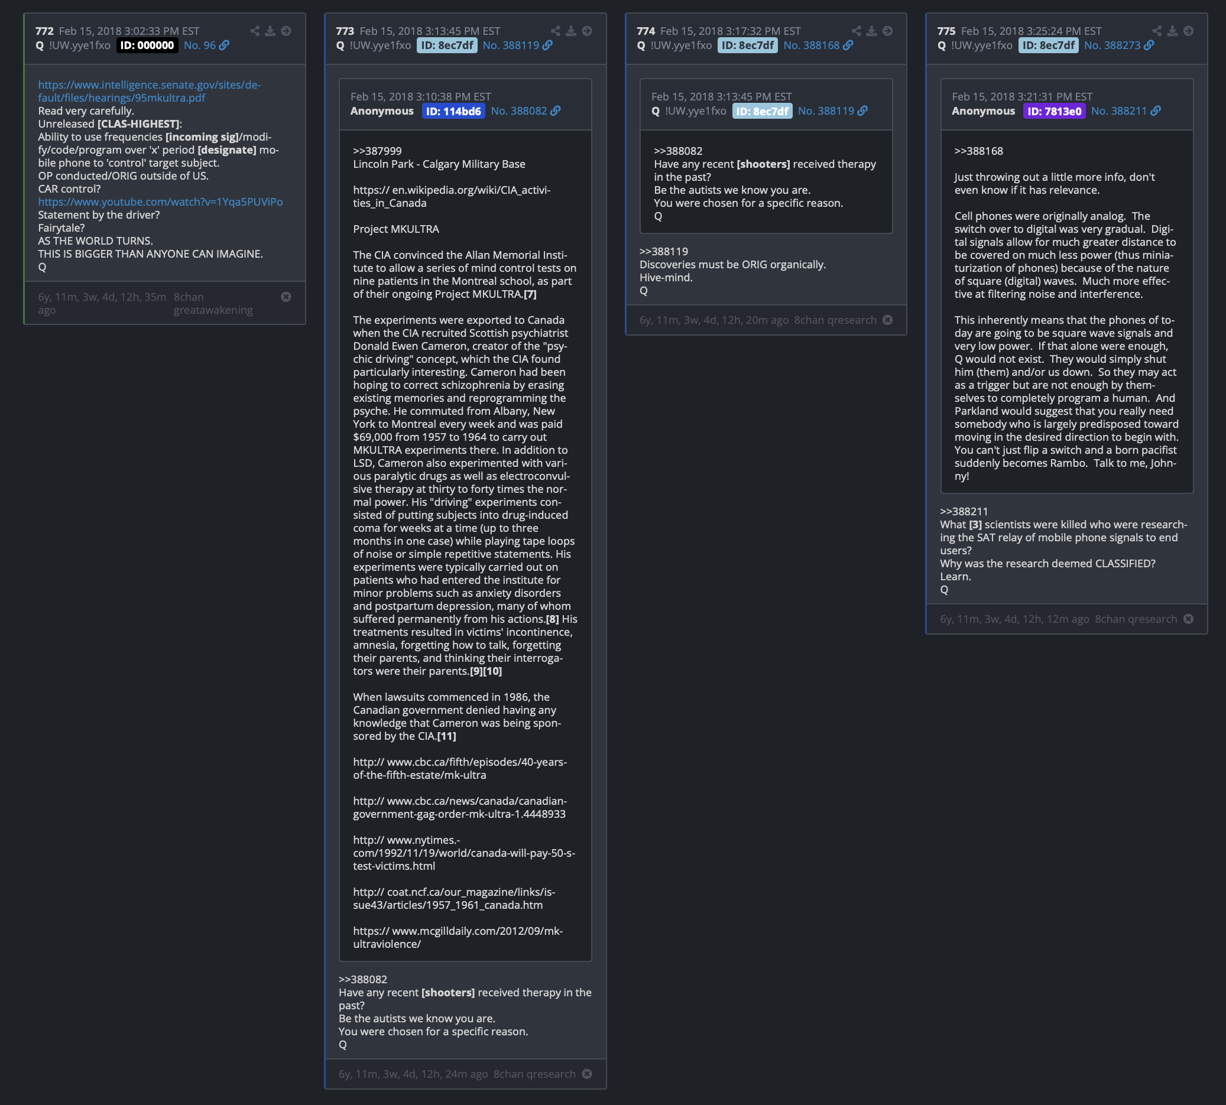Click '>>387999' reply reference
The image size is (1226, 1105).
point(377,151)
